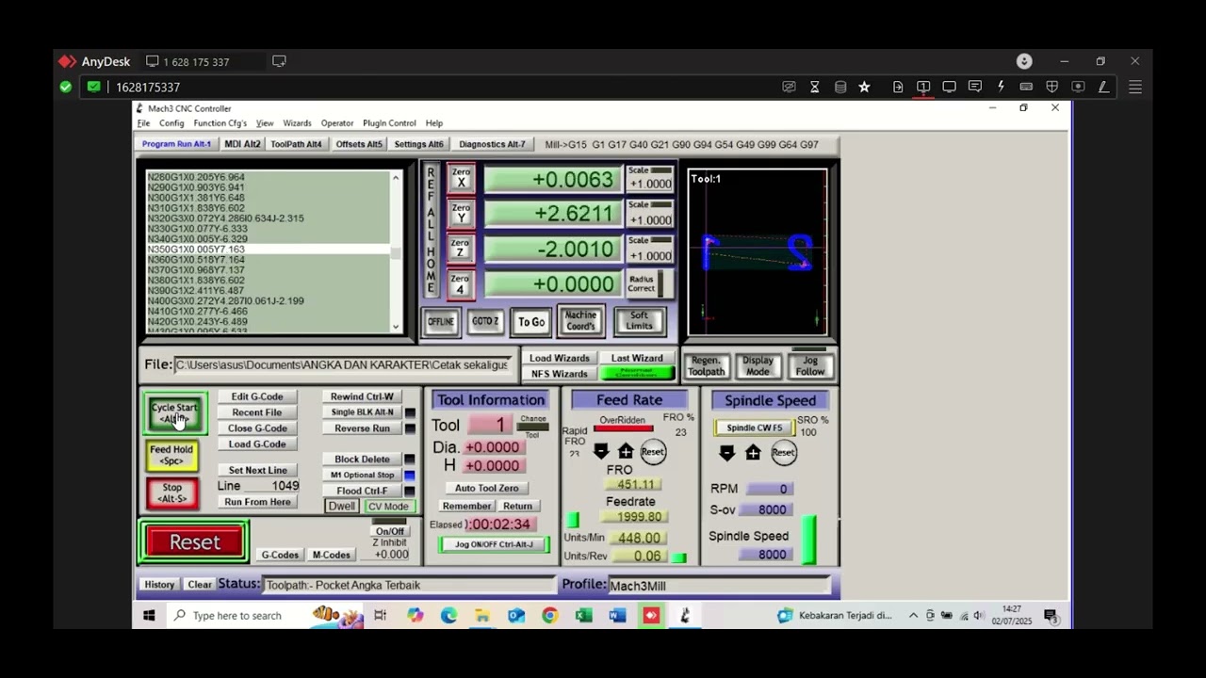This screenshot has height=678, width=1206.
Task: Open Word in remote taskbar
Action: coord(617,616)
